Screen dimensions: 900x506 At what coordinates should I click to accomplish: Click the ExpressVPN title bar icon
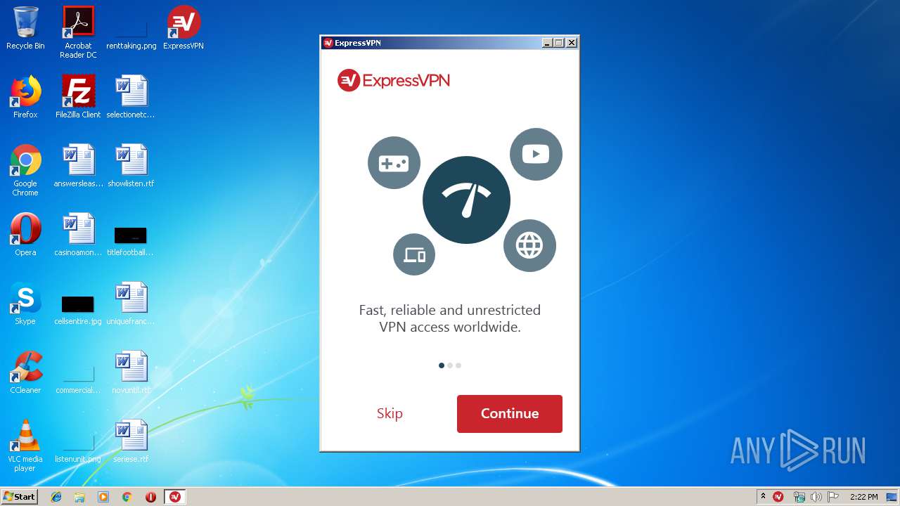(x=328, y=43)
